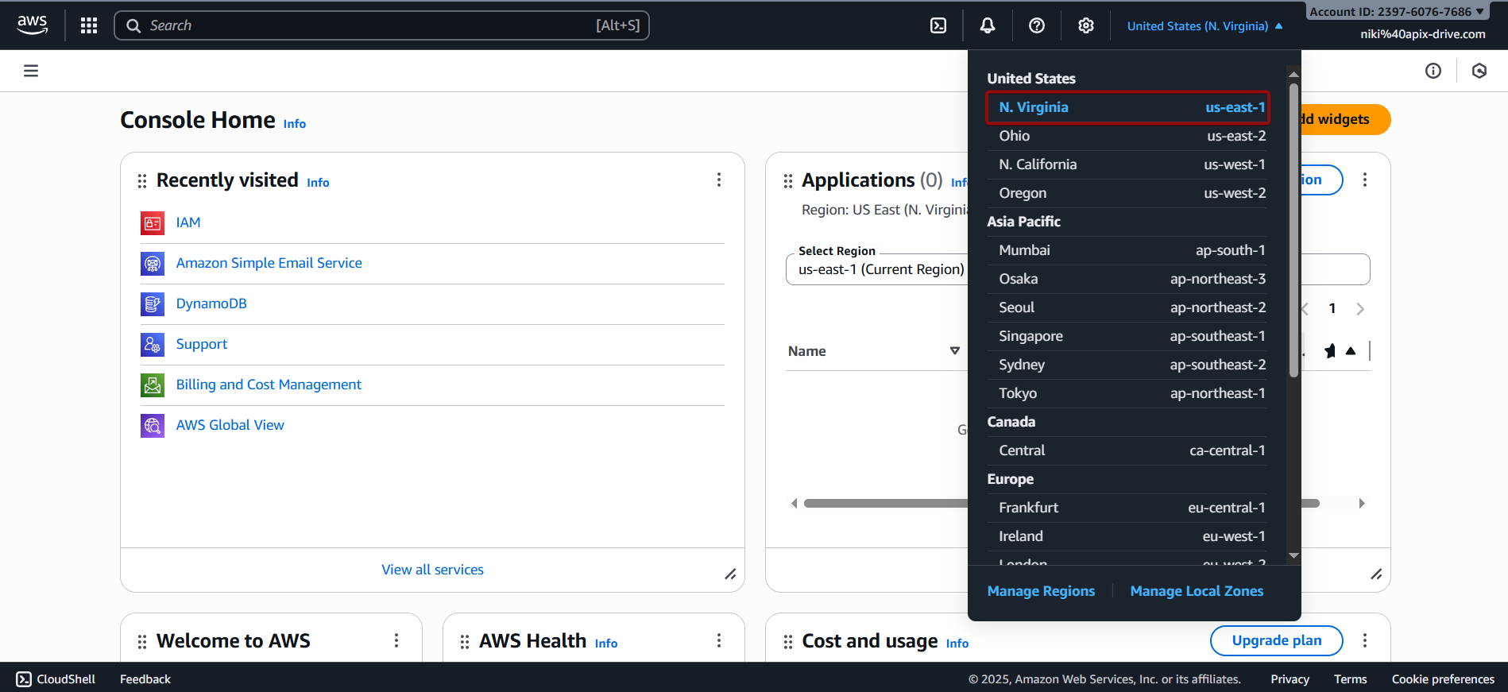The width and height of the screenshot is (1508, 692).
Task: Open CloudShell from the top navigation bar
Action: point(938,25)
